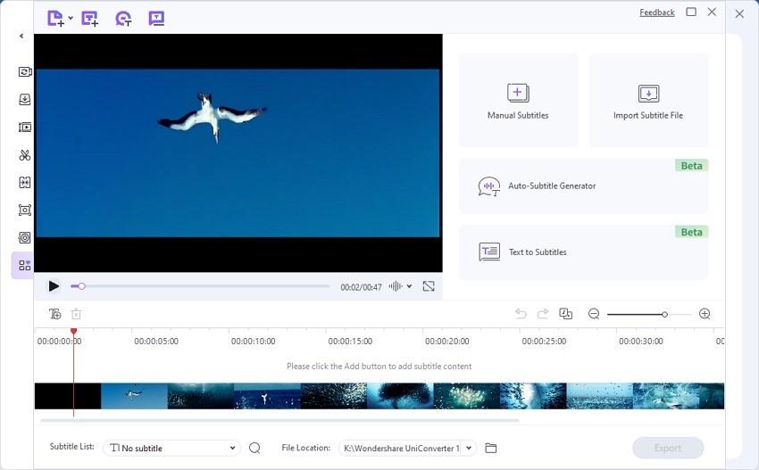
Task: Open the add file dropdown arrow
Action: coord(71,18)
